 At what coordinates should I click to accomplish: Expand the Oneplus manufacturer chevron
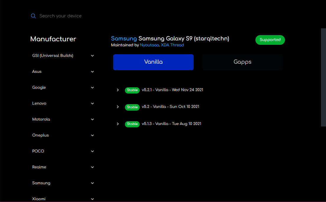tap(92, 135)
